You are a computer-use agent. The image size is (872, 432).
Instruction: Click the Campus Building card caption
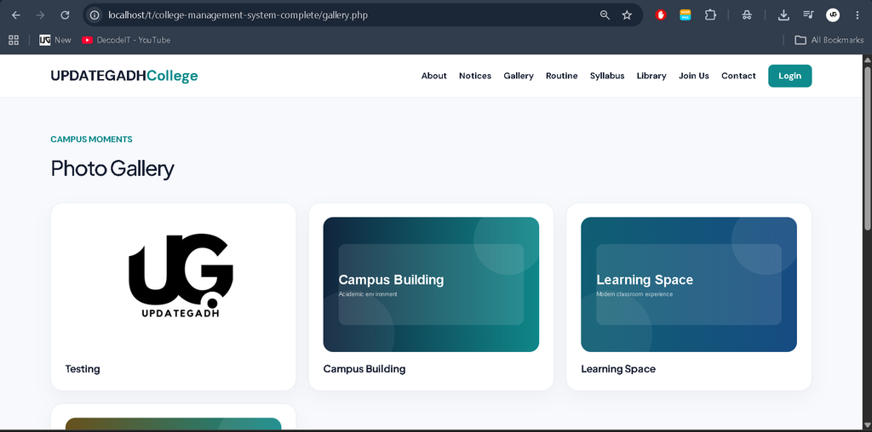(x=364, y=369)
